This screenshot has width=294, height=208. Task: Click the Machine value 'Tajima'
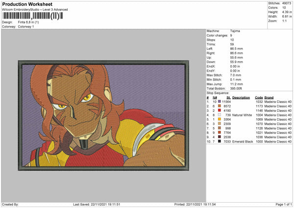(x=235, y=31)
